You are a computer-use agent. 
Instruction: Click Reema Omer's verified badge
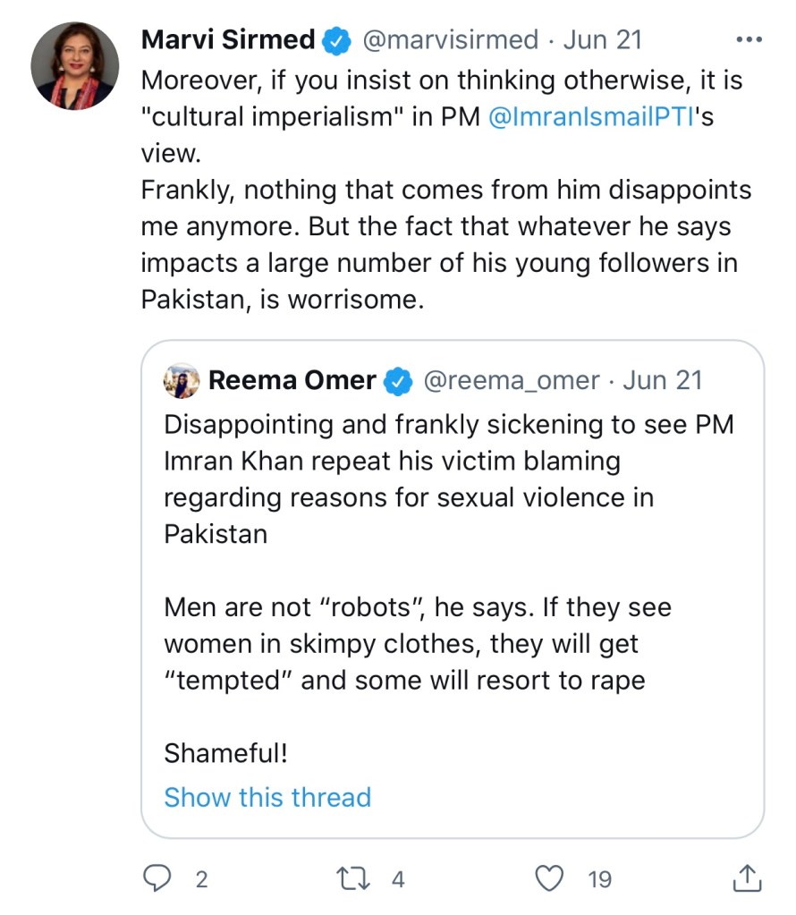pos(396,381)
